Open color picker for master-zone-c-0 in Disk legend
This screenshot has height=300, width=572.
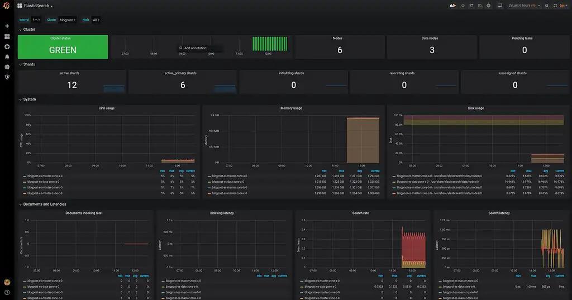[x=394, y=194]
